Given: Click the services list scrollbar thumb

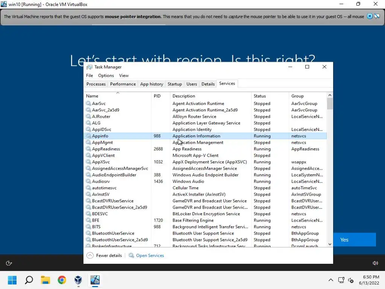Looking at the screenshot, I should (x=330, y=103).
